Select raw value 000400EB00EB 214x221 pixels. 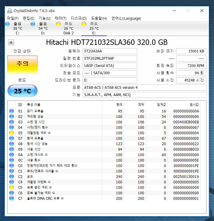pyautogui.click(x=186, y=122)
